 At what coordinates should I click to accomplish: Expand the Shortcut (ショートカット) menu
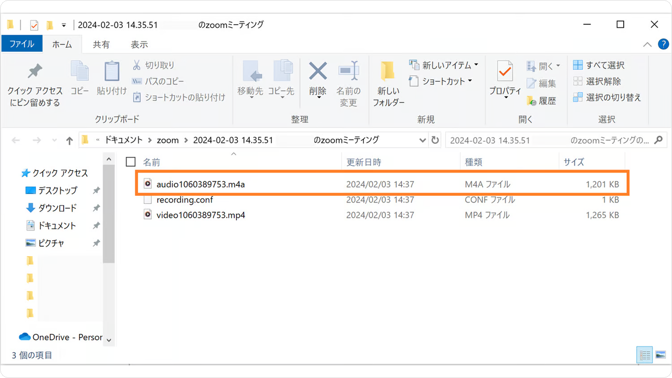point(440,81)
